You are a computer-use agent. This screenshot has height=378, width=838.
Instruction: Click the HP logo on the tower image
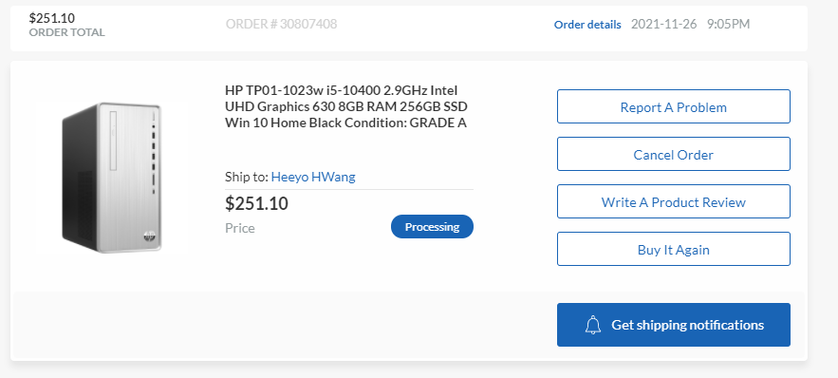pos(150,236)
